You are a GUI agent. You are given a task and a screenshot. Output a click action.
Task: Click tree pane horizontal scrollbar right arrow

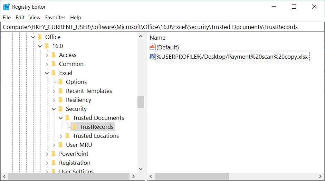coord(133,177)
